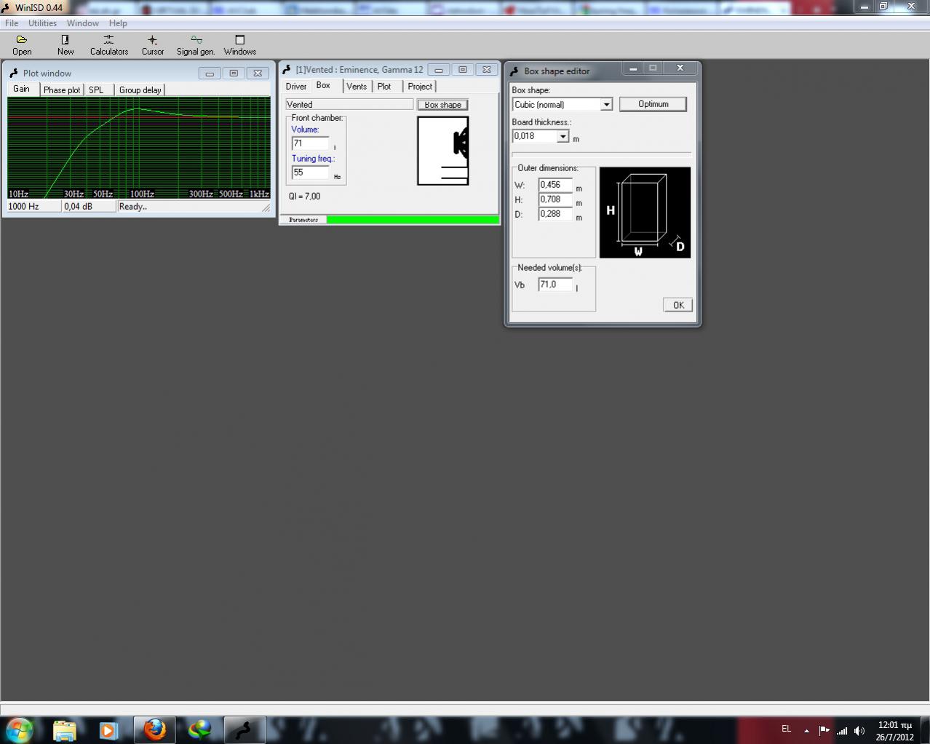Click the Action Center flag icon
The width and height of the screenshot is (930, 744).
coord(824,730)
